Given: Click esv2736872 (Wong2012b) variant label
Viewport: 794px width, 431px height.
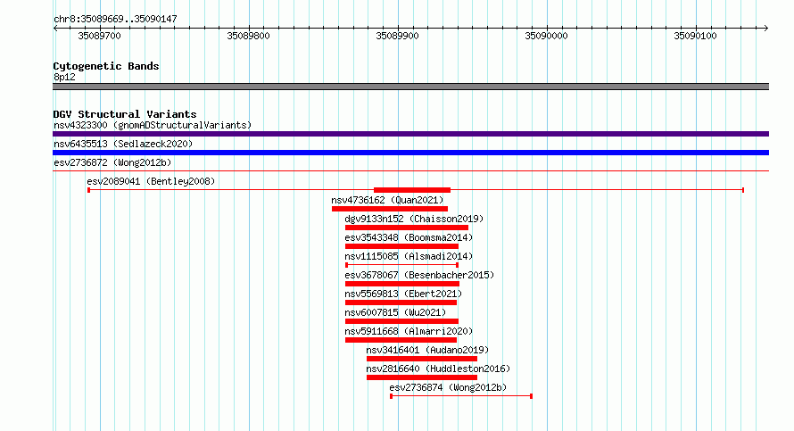Looking at the screenshot, I should point(112,162).
